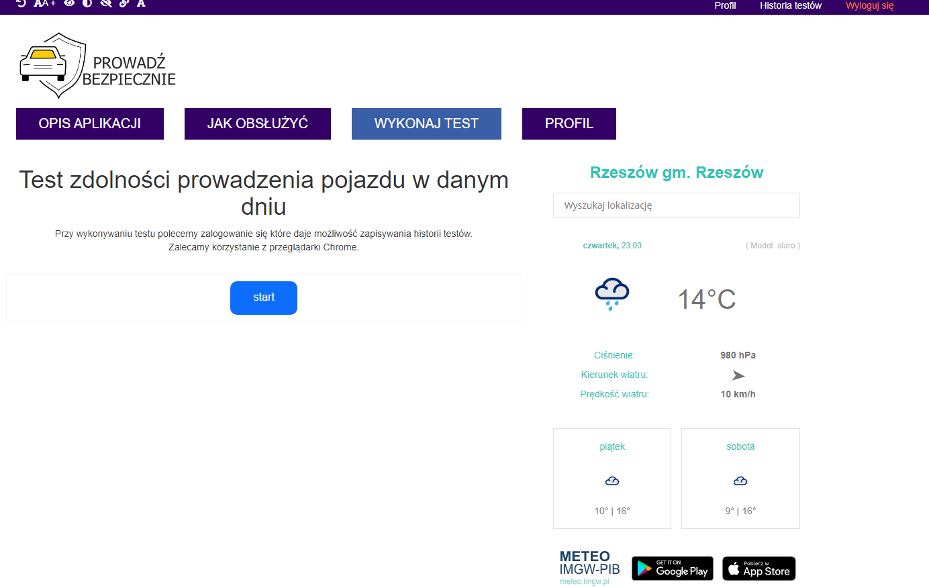Select the piątek forecast card
This screenshot has height=588, width=929.
(x=612, y=479)
